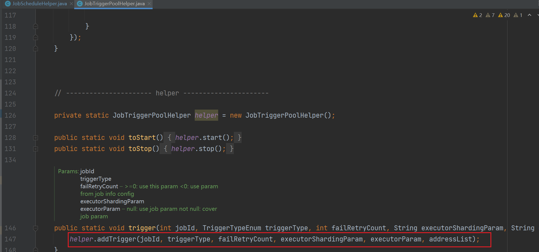Select the JobTriggerPoolHelper.java tab
Viewport: 539px width, 252px height.
point(114,4)
